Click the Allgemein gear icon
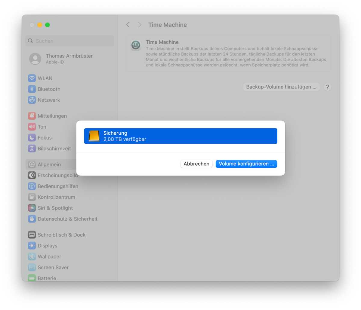The height and width of the screenshot is (310, 361). 32,164
